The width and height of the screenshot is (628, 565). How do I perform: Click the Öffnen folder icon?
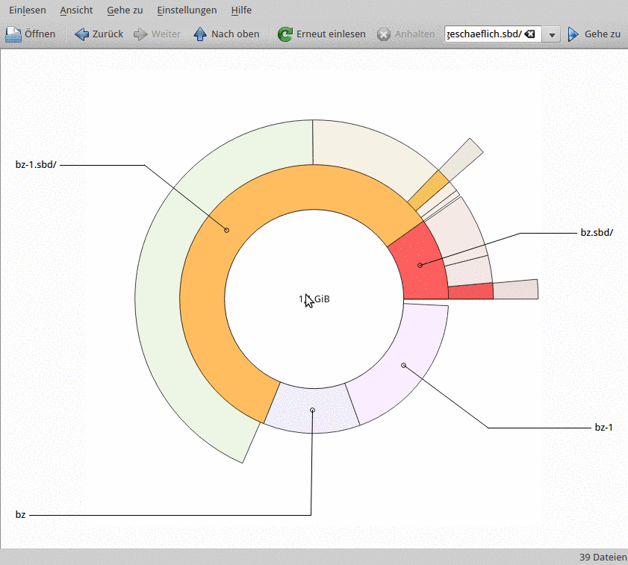14,34
